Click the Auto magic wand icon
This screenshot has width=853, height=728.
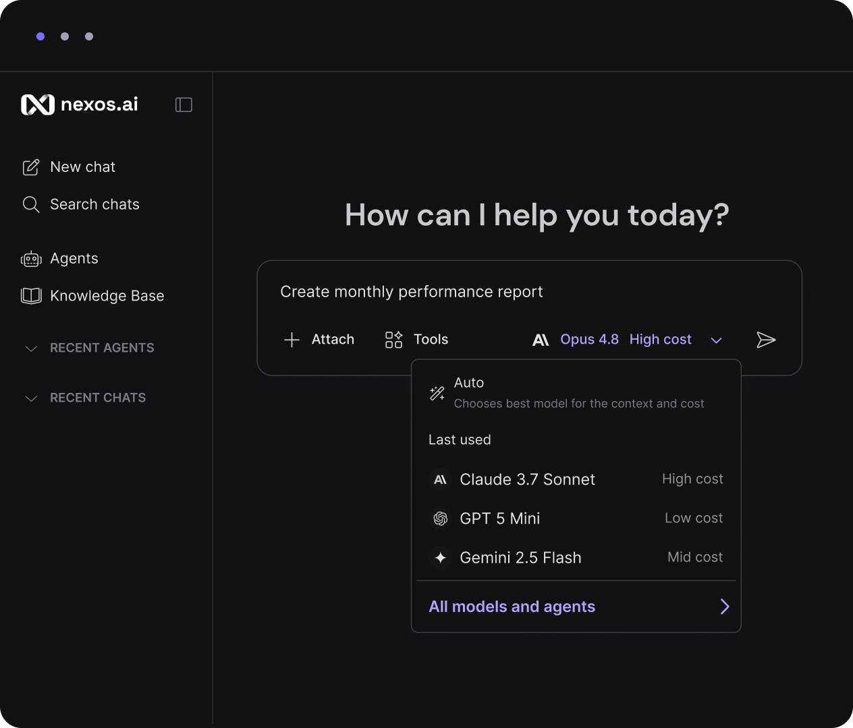tap(437, 393)
